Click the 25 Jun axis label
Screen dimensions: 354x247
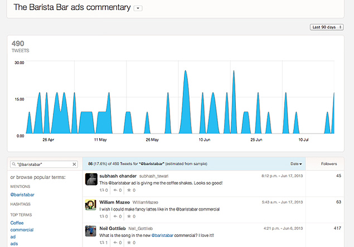[256, 140]
